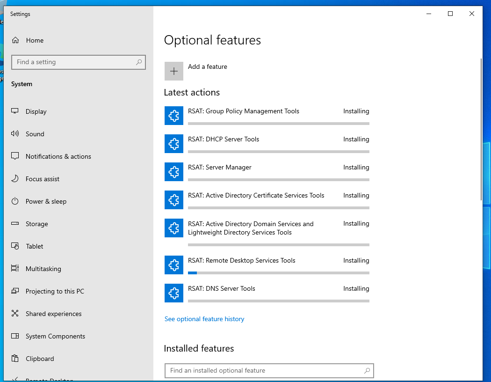Screen dimensions: 491x382
Task: Click the Latest actions heading
Action: 192,92
